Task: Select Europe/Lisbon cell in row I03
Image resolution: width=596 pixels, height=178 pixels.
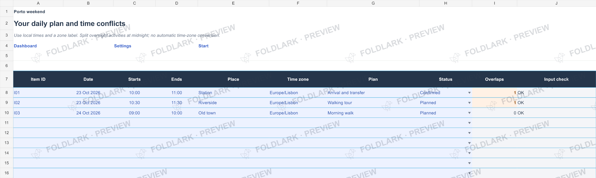Action: [x=298, y=113]
